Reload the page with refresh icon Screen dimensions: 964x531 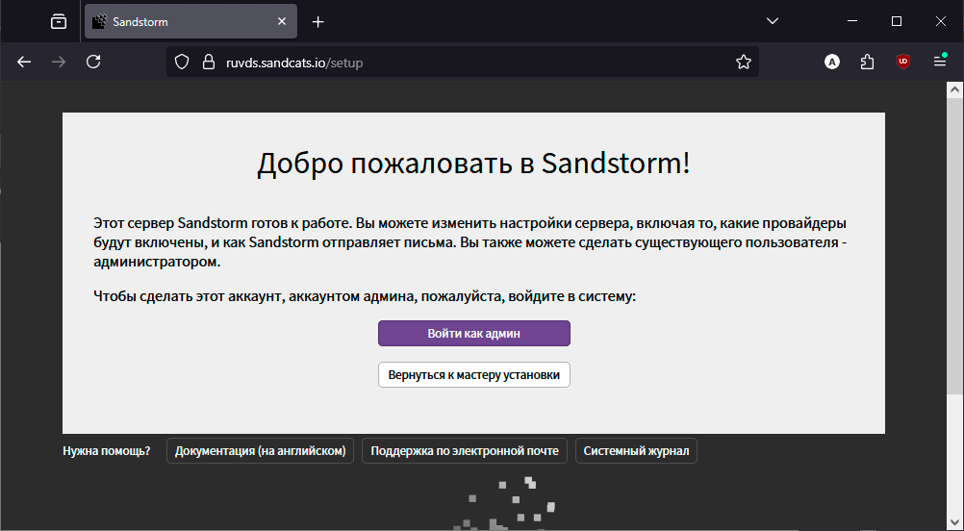[93, 63]
